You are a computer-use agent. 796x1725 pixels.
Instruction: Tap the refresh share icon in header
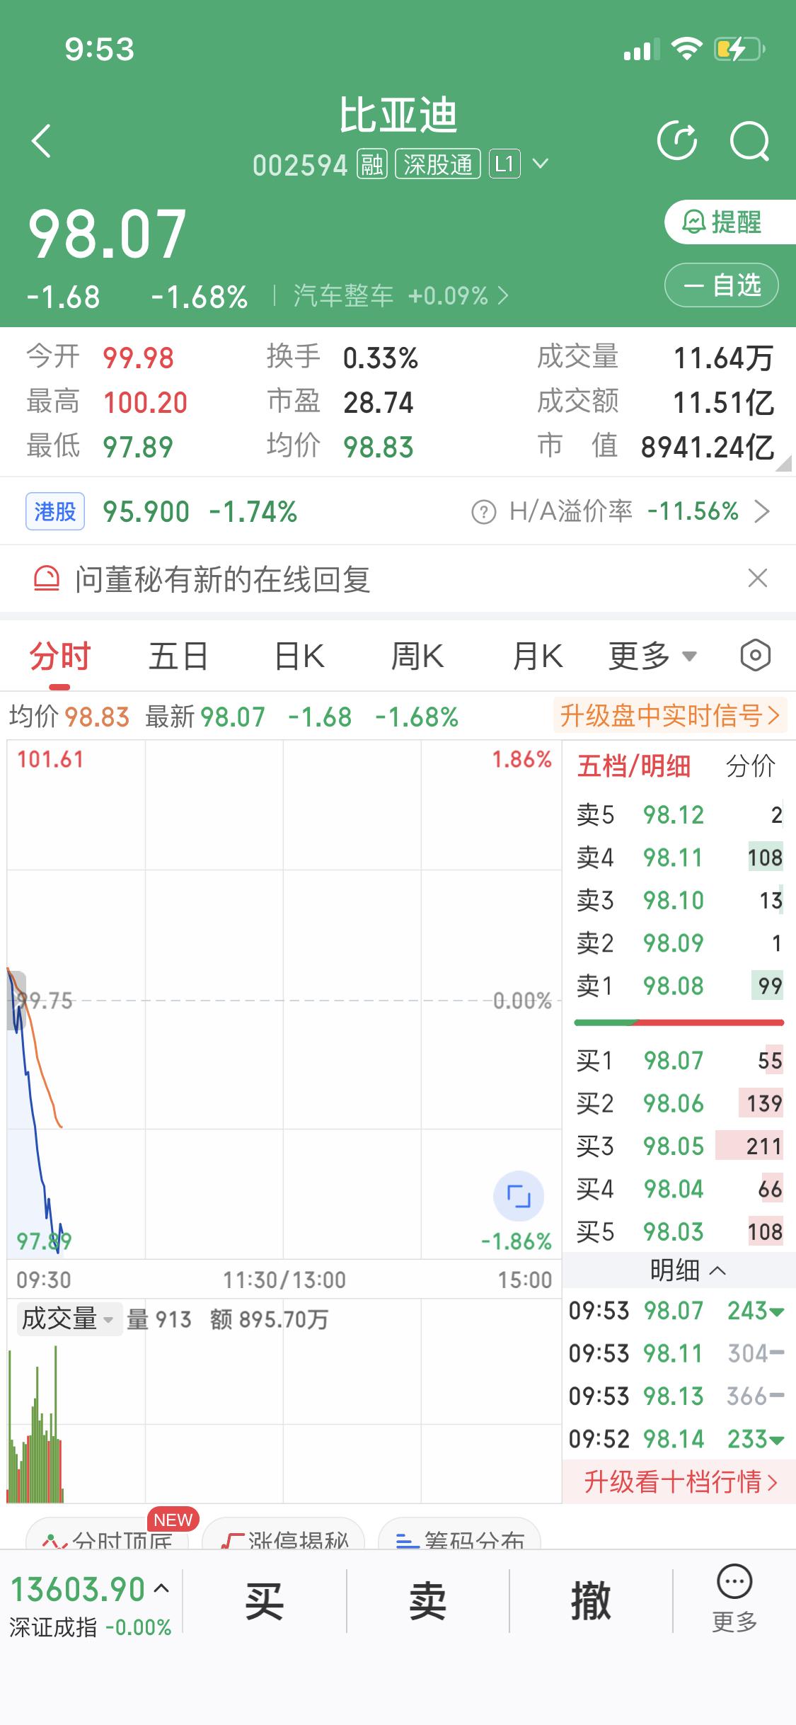click(678, 140)
